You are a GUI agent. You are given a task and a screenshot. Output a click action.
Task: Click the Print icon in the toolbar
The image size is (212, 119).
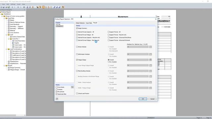pos(1,7)
